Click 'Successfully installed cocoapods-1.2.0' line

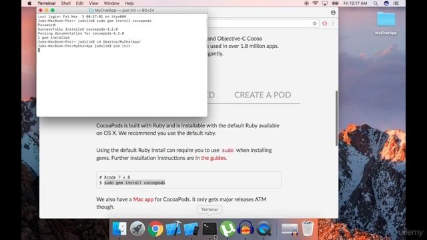(77, 29)
